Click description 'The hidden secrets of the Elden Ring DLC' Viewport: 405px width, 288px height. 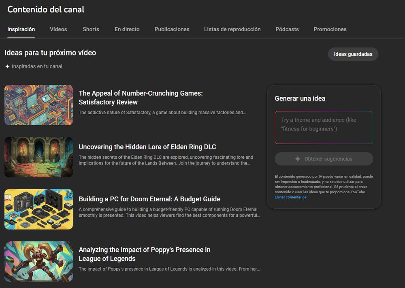pyautogui.click(x=166, y=160)
